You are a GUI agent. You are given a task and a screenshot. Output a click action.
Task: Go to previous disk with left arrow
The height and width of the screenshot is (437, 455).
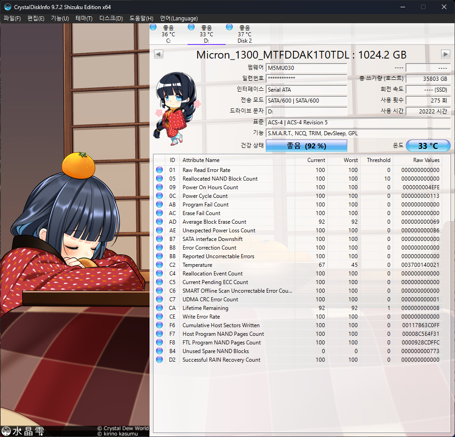[x=158, y=54]
